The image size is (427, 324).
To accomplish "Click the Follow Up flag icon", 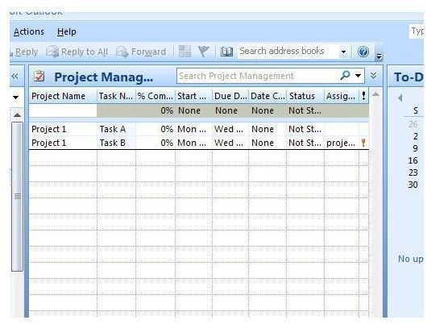I will (x=203, y=52).
